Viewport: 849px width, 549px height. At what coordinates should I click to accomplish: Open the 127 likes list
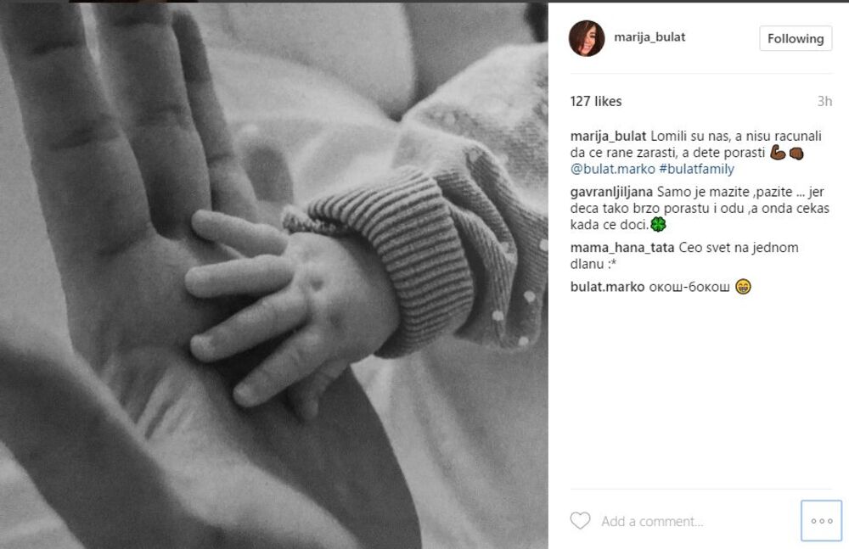[x=596, y=101]
